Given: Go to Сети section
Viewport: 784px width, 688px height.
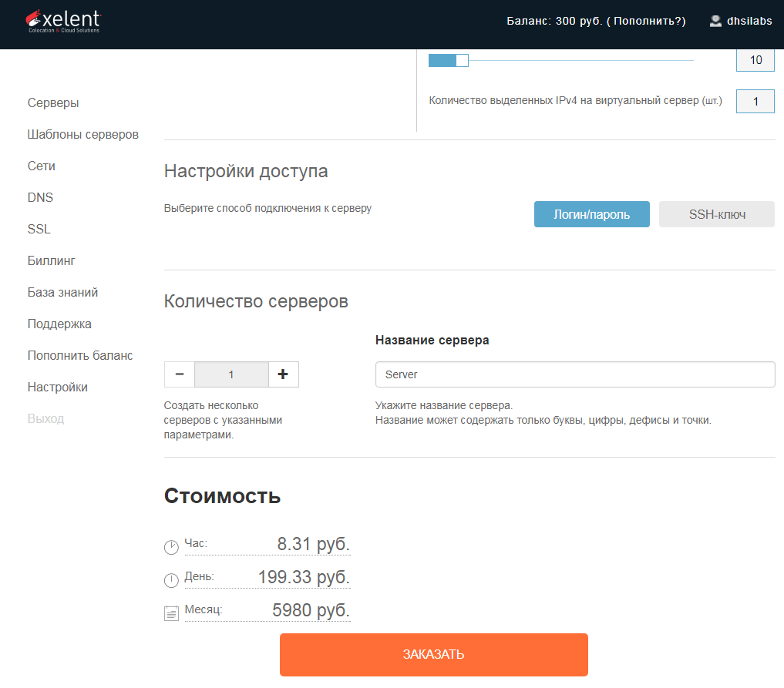Looking at the screenshot, I should pyautogui.click(x=42, y=166).
